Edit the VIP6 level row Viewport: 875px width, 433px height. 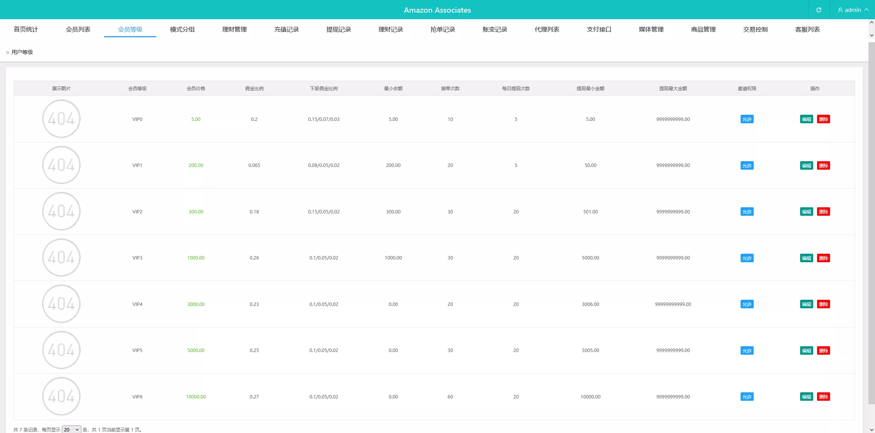click(x=806, y=397)
